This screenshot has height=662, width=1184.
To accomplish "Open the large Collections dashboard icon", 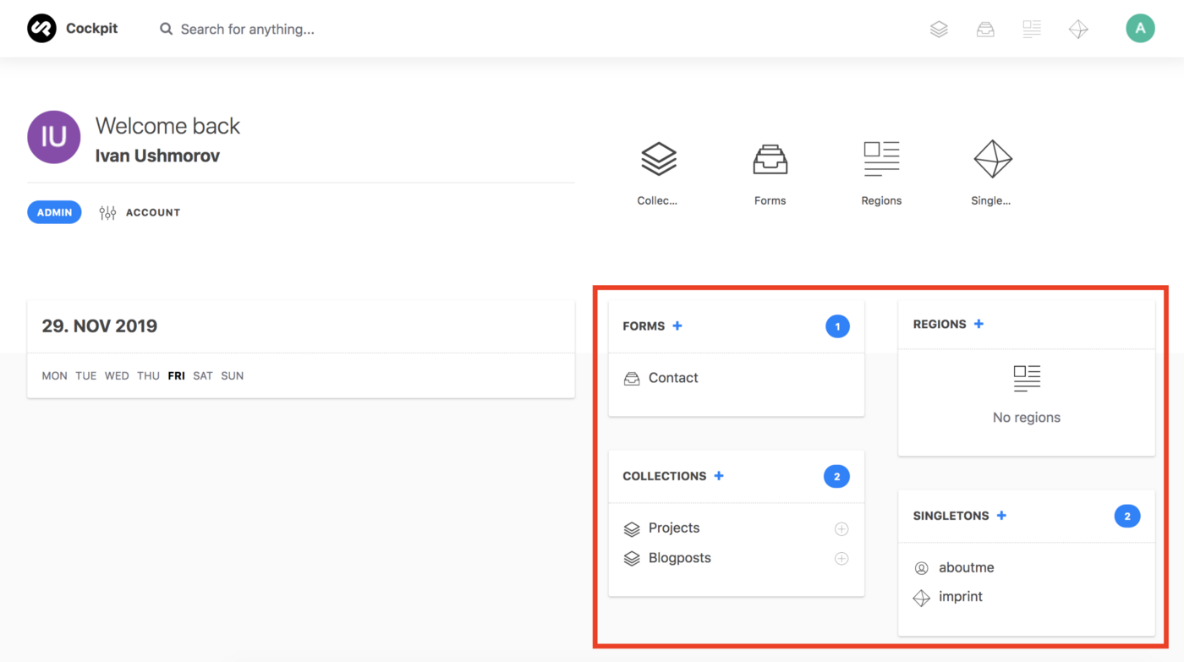I will 658,159.
